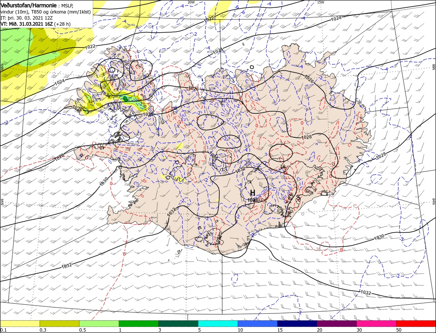The height and width of the screenshot is (333, 436).
Task: Click the '3' legend scale value
Action: coord(160,330)
